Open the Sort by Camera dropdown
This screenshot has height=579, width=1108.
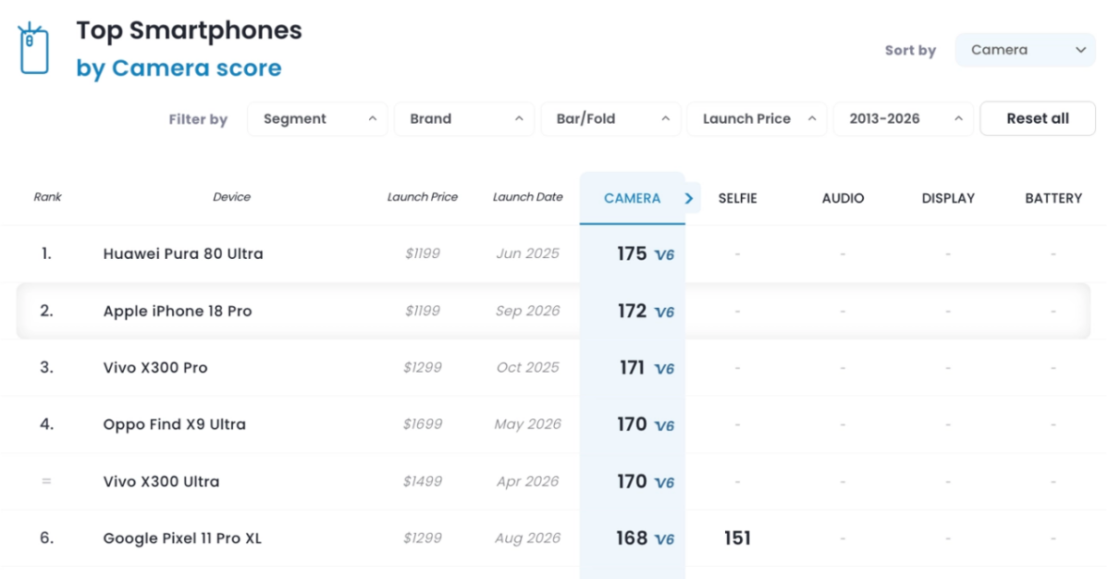coord(1026,50)
